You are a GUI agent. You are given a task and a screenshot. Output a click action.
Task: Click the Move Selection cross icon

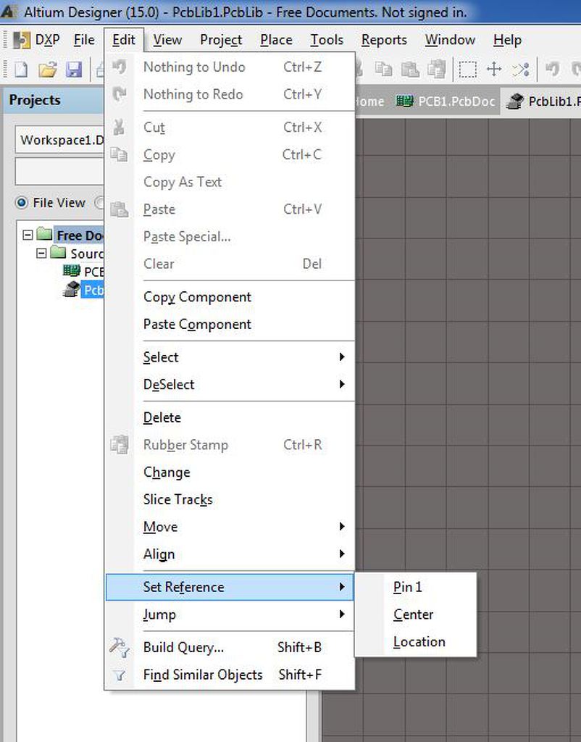(494, 70)
